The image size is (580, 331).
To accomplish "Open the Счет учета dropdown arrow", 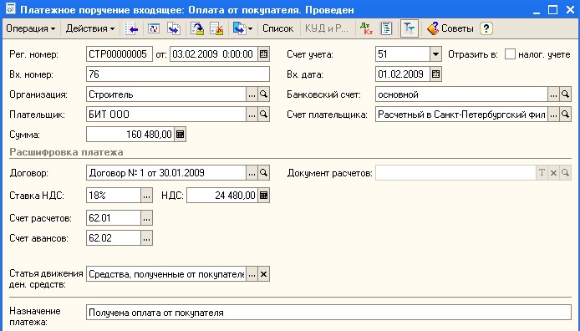I will (x=435, y=54).
